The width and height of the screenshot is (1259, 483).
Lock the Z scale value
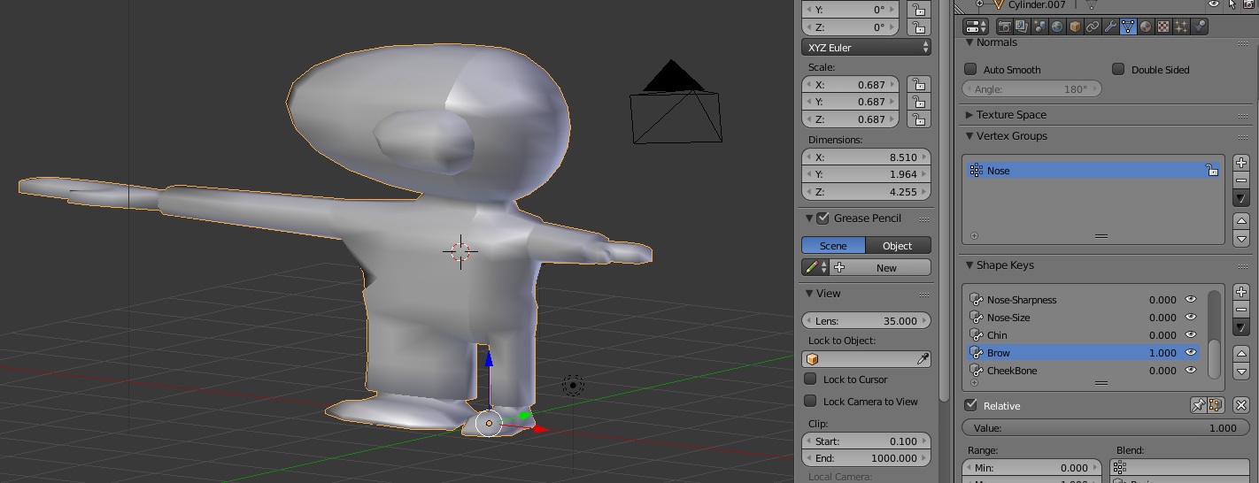pos(918,119)
